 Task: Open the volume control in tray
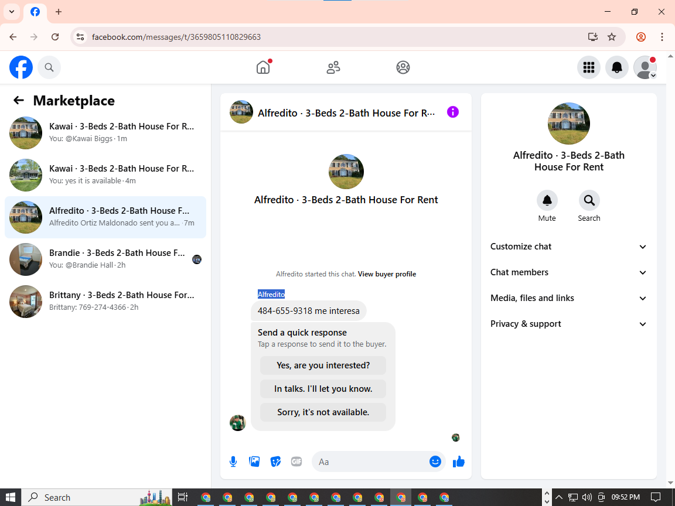[587, 497]
